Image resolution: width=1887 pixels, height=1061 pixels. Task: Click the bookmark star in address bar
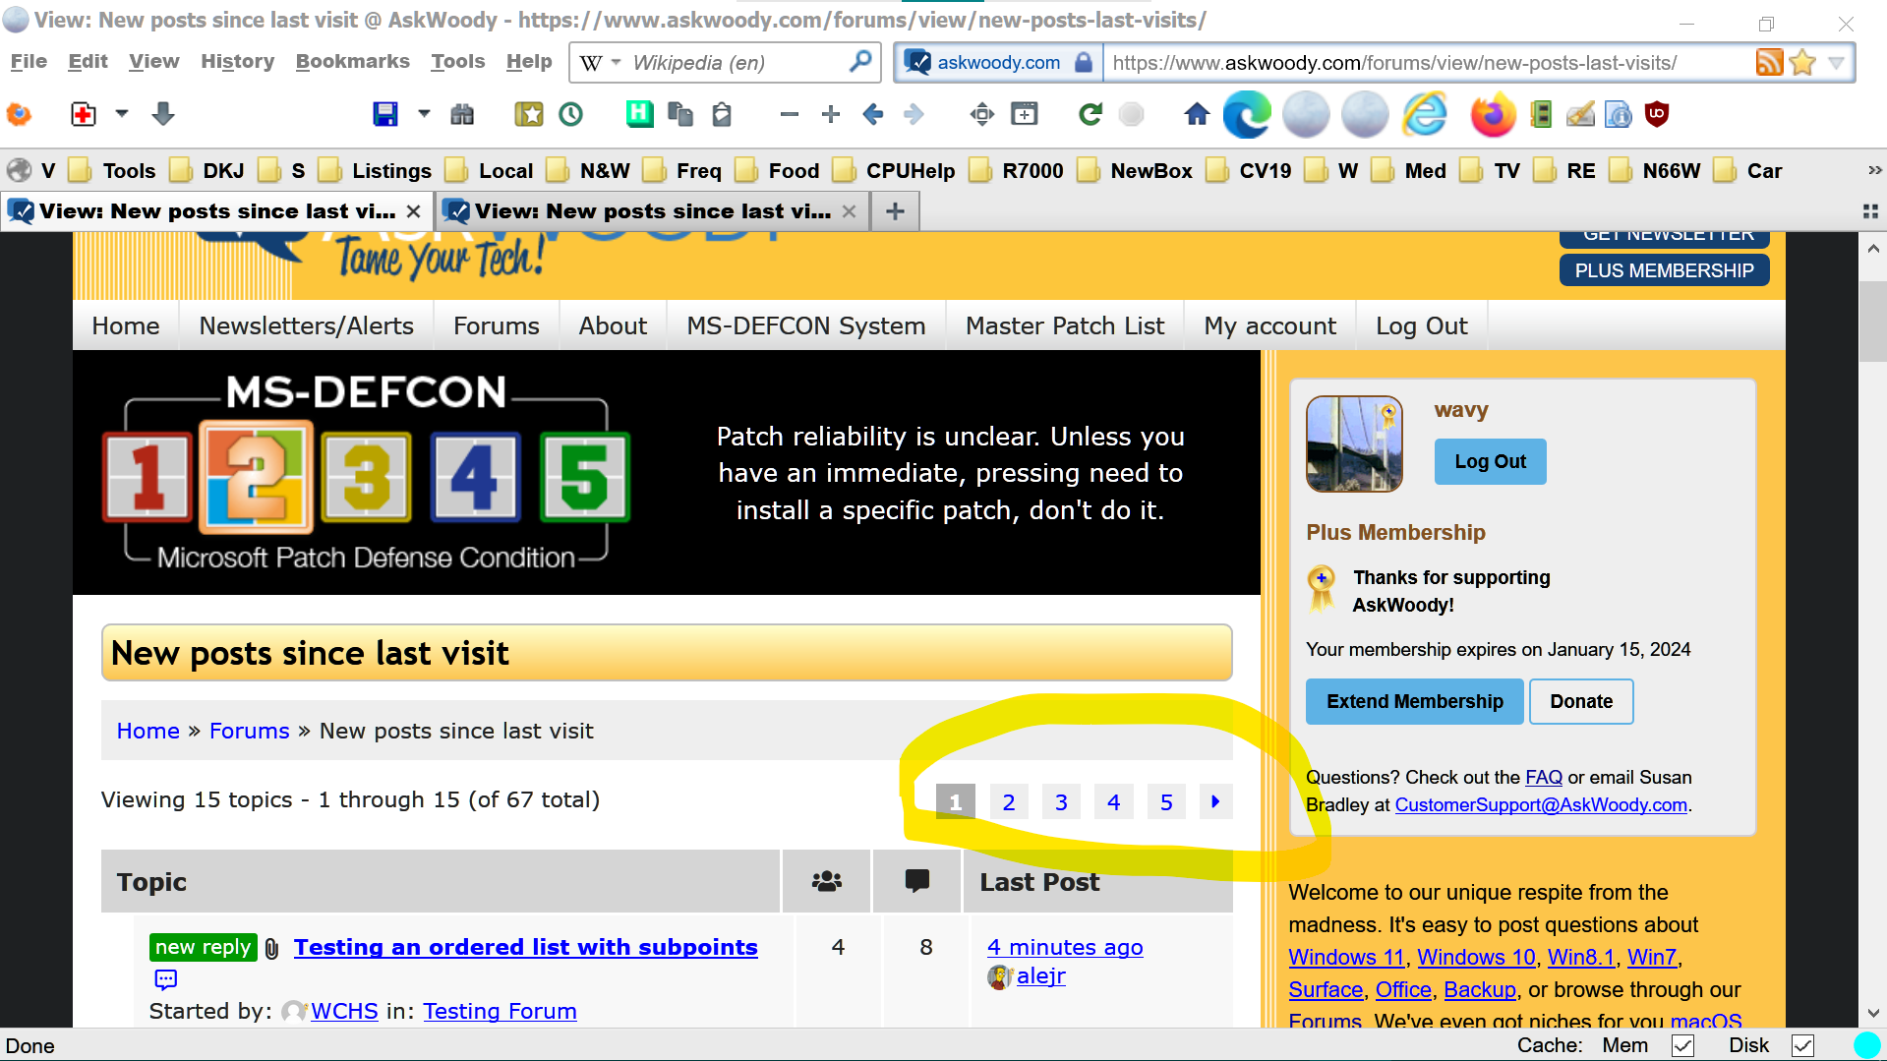(x=1802, y=63)
